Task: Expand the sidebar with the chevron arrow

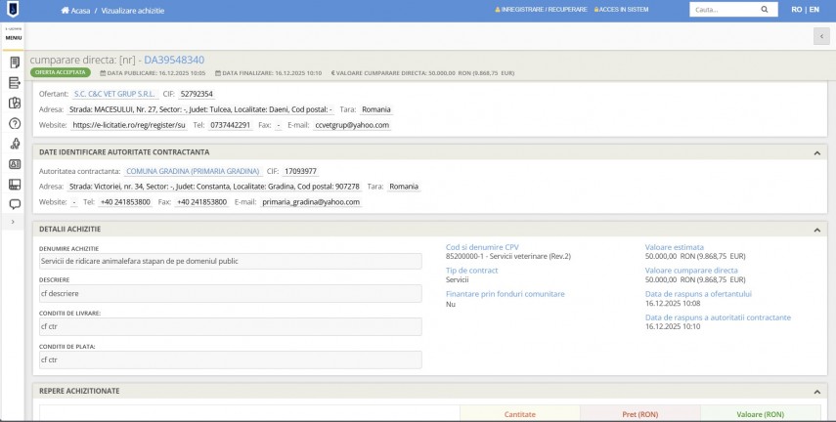Action: [14, 223]
